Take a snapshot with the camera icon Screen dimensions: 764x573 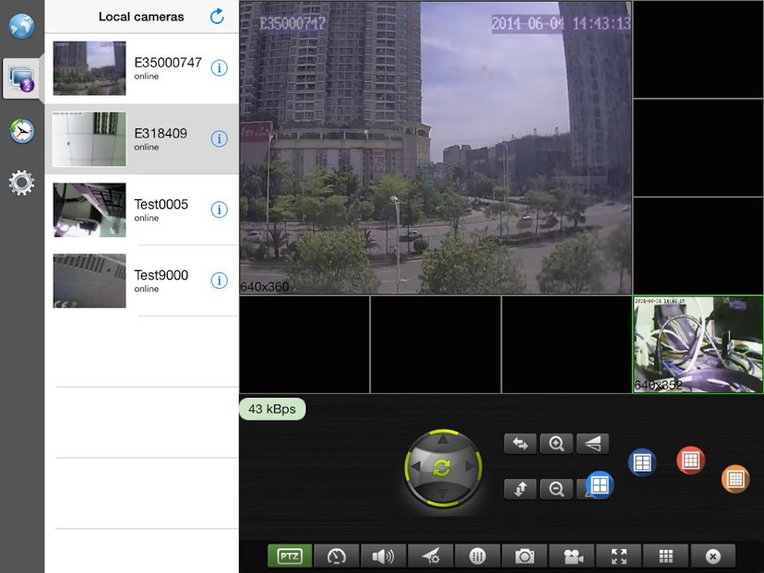pos(525,556)
